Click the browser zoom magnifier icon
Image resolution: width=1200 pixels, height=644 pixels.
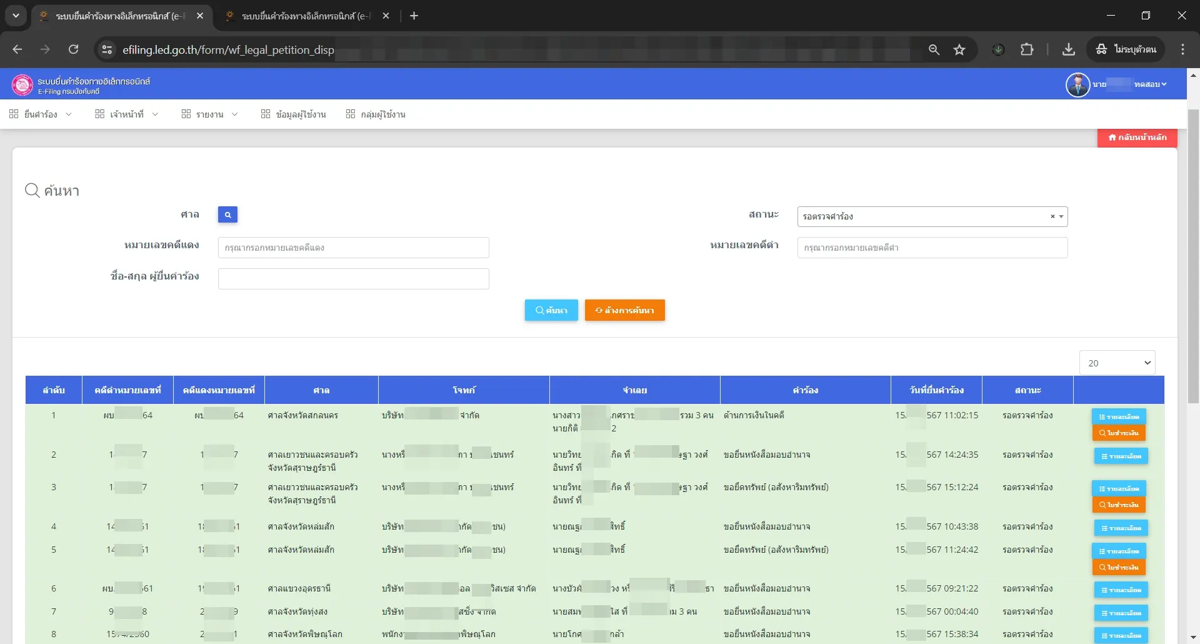tap(934, 49)
